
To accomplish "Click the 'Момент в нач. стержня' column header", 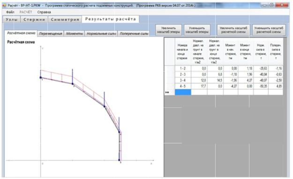I will [231, 52].
